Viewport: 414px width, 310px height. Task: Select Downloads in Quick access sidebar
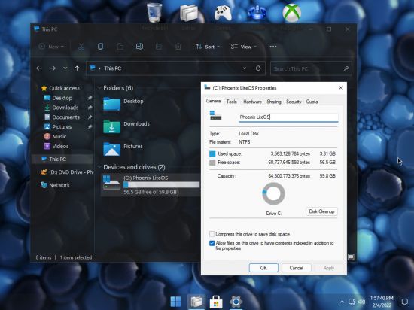point(65,108)
